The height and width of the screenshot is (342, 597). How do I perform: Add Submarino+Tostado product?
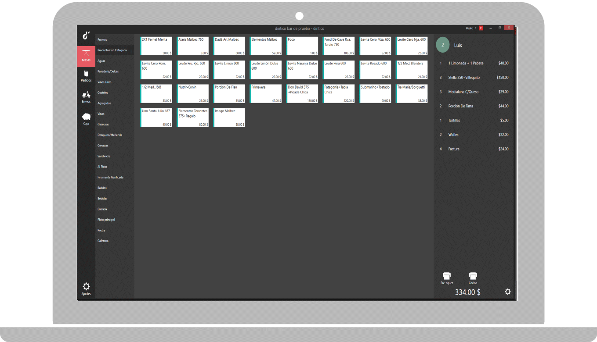coord(375,94)
